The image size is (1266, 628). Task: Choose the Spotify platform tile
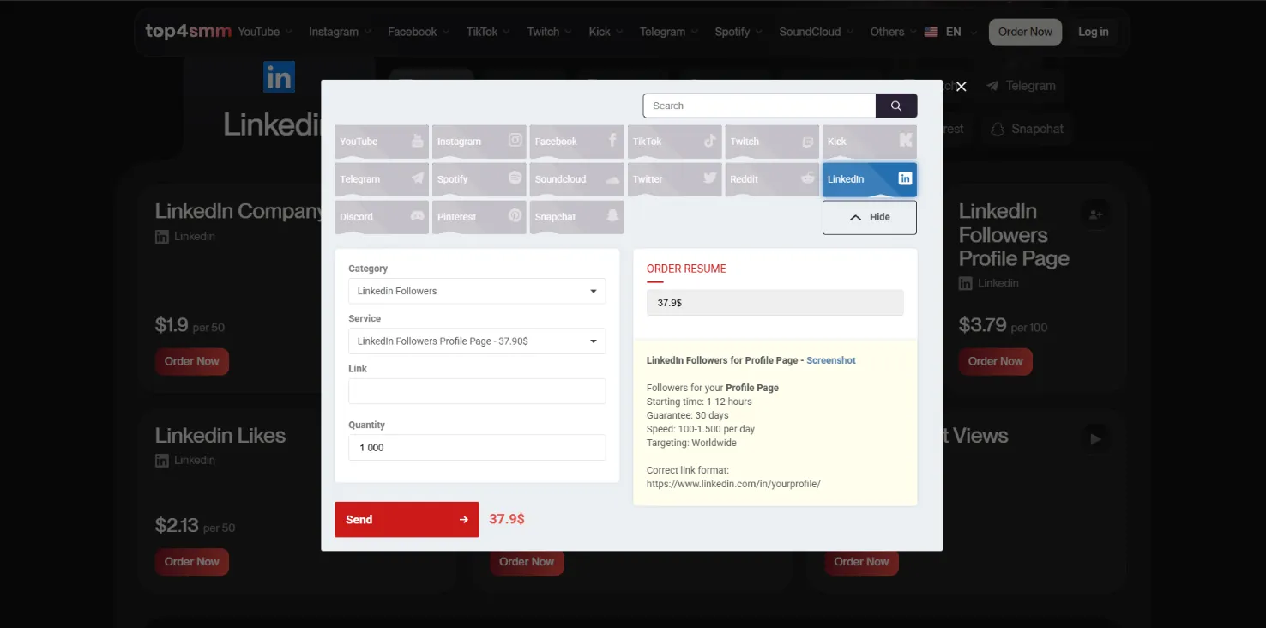pos(479,179)
